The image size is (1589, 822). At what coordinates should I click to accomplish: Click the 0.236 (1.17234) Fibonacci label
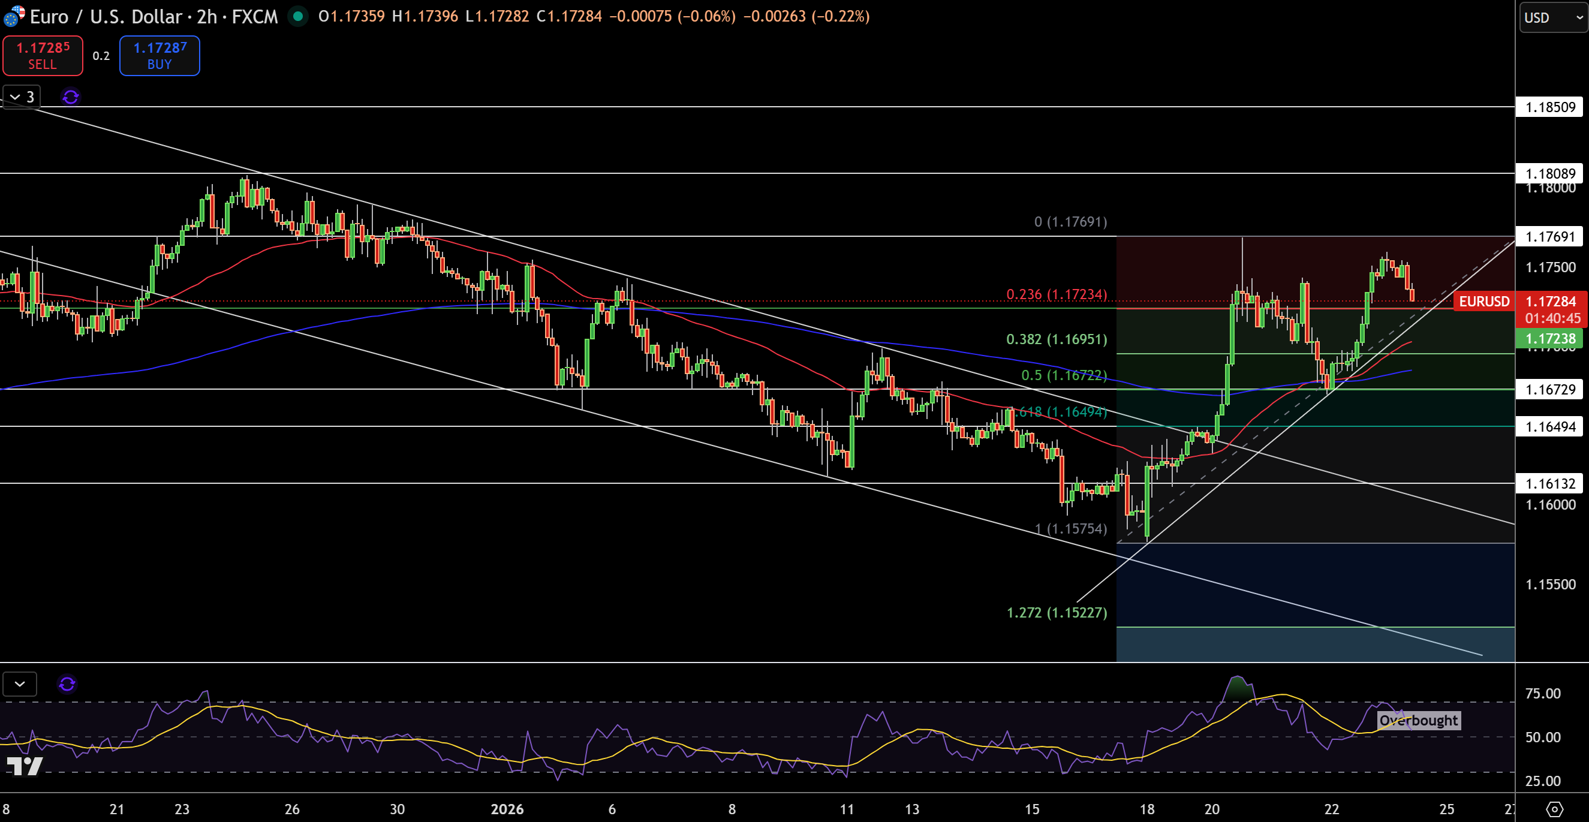point(1057,294)
